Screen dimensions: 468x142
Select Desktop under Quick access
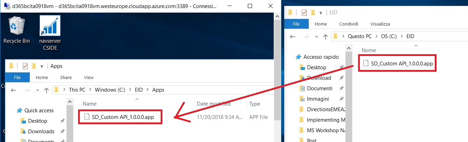[37, 121]
